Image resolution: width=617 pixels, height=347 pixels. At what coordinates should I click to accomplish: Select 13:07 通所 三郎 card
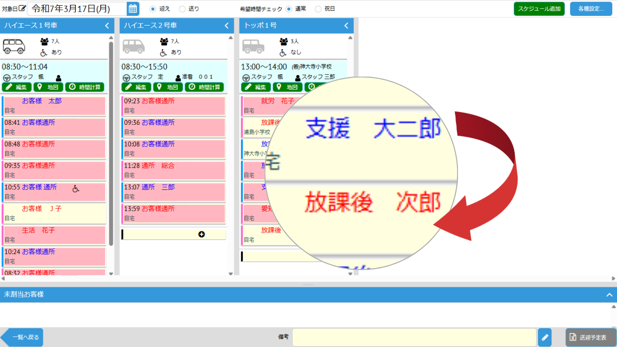click(x=174, y=192)
